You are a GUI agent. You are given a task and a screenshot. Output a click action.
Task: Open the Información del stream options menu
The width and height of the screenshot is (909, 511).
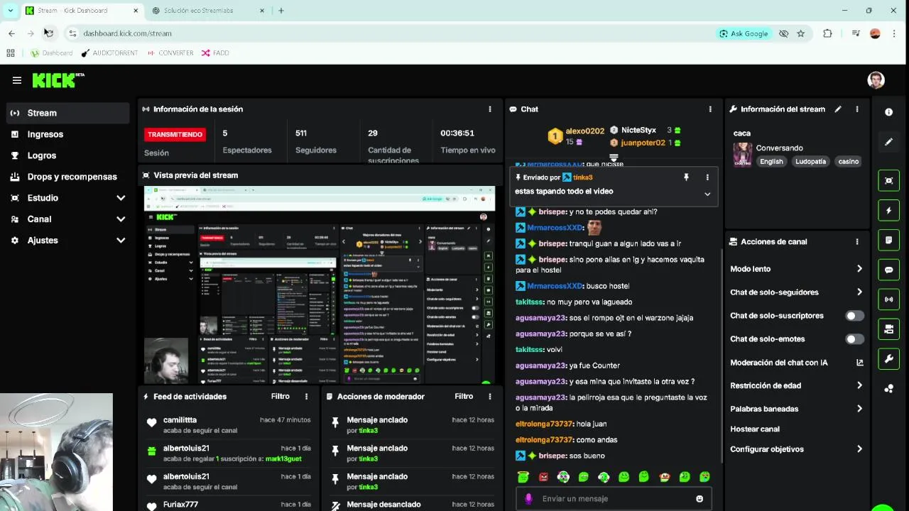coord(857,109)
